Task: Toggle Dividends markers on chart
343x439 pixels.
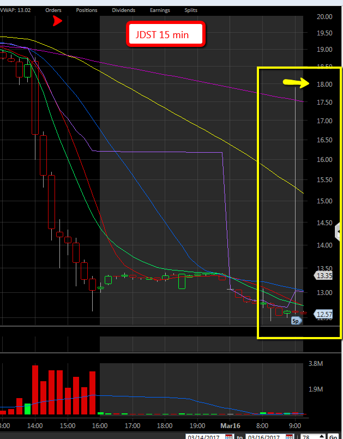Action: 123,10
